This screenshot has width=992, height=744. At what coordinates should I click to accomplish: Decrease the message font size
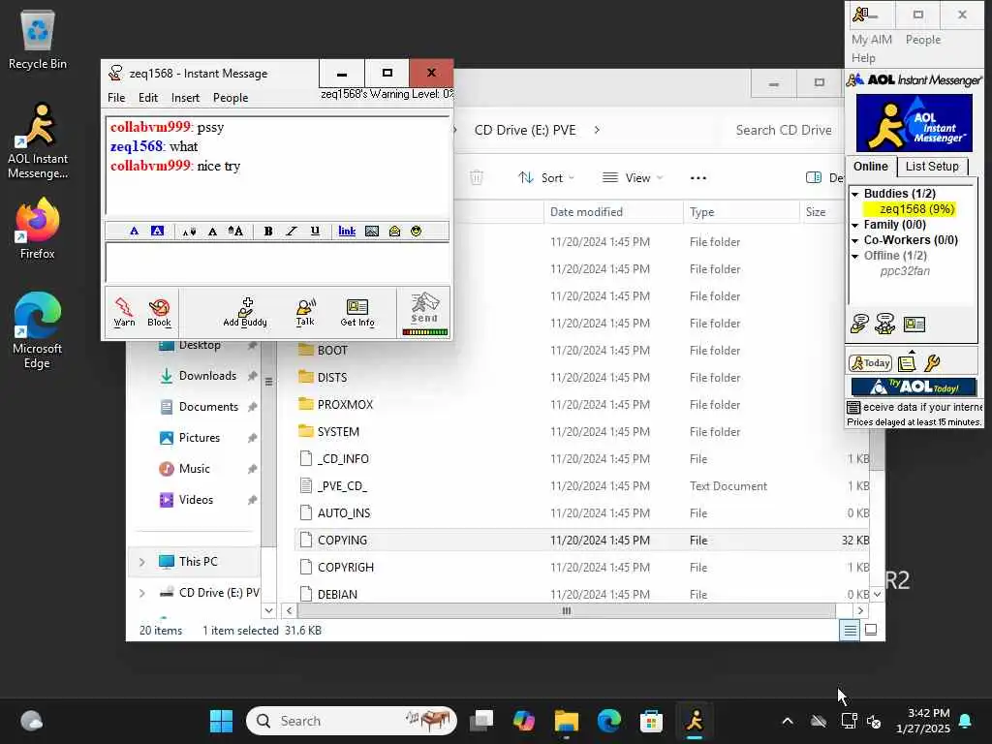(x=189, y=232)
